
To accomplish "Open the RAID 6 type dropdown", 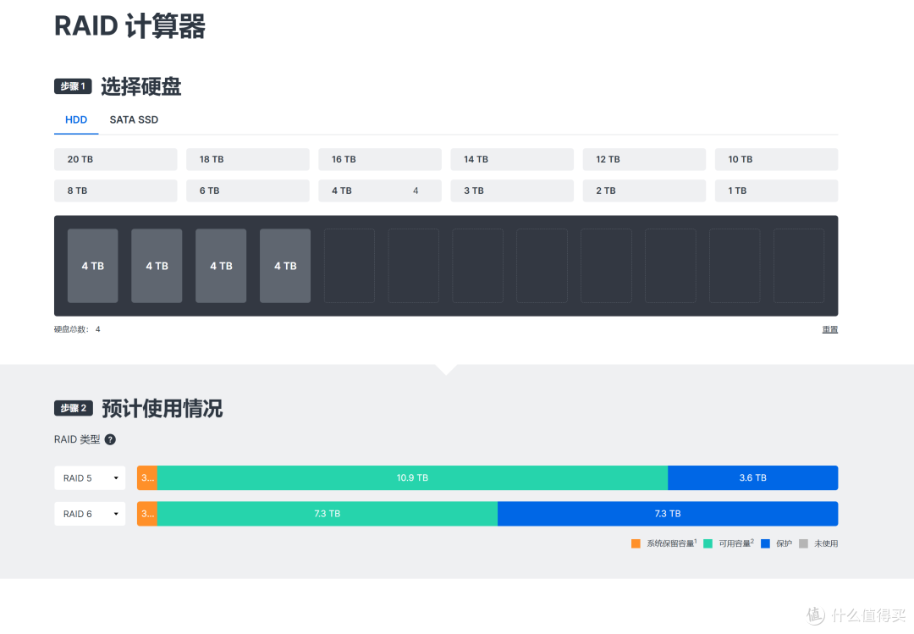I will [x=90, y=514].
